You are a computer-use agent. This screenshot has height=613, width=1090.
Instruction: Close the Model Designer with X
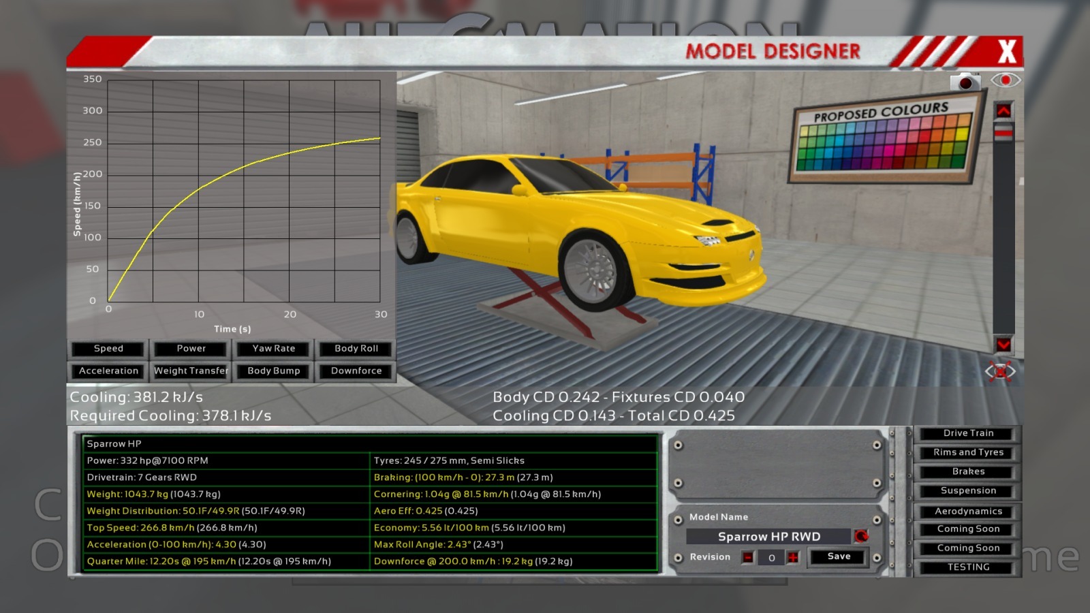pyautogui.click(x=1007, y=52)
